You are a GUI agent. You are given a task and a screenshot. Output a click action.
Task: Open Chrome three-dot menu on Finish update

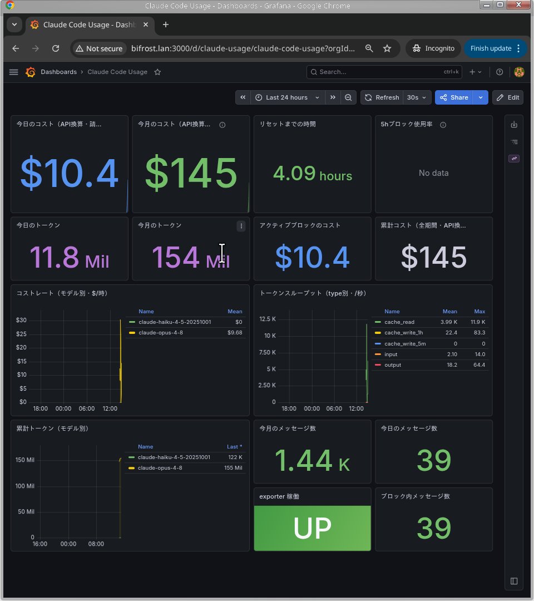point(518,48)
